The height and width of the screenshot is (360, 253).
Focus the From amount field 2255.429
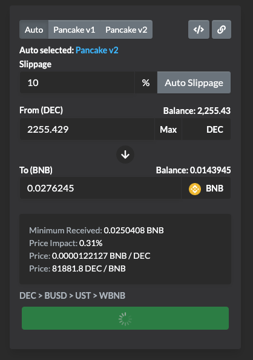click(x=87, y=129)
